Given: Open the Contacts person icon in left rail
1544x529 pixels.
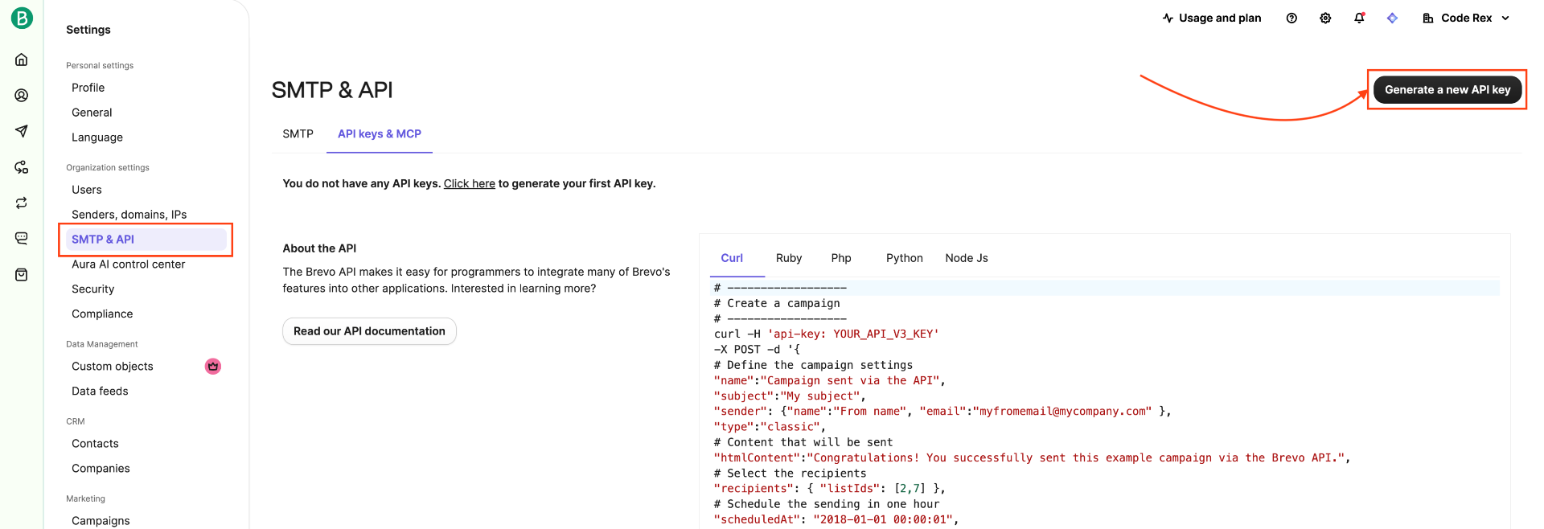Looking at the screenshot, I should 22,96.
